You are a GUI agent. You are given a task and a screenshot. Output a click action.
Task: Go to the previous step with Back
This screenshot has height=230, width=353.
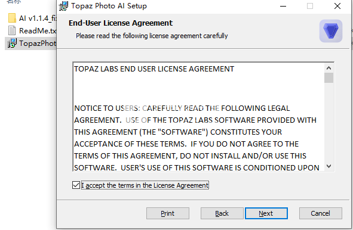pos(222,213)
